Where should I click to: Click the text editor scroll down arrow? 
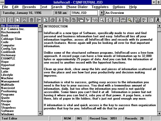[159, 114]
